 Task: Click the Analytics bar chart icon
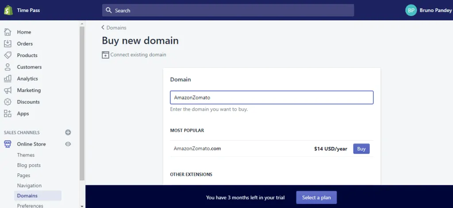[x=8, y=78]
